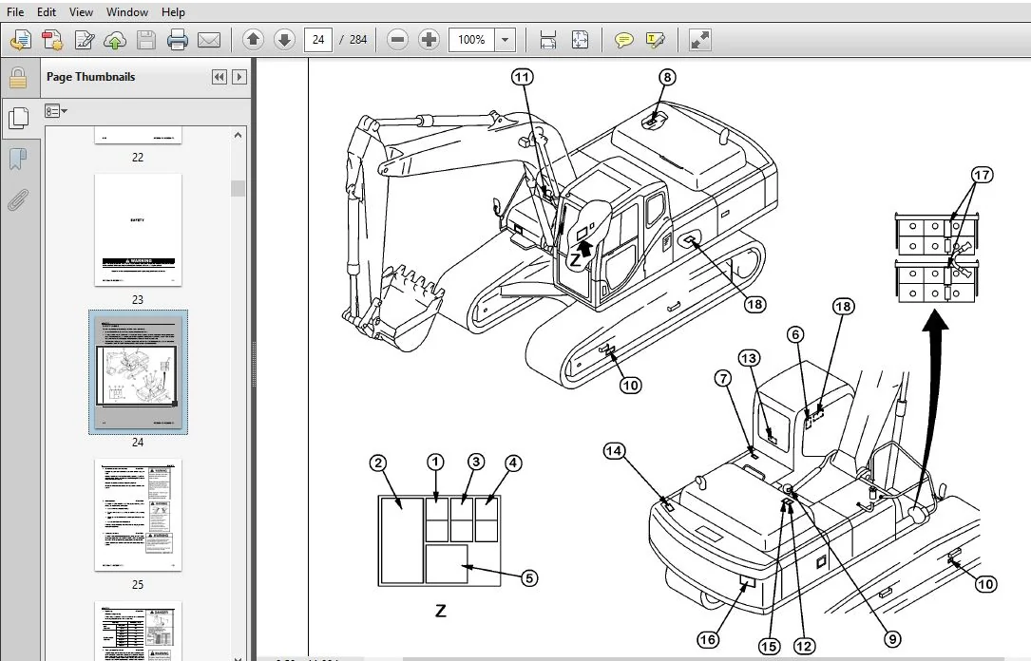Screen dimensions: 1031x661
Task: Open the Attachments paperclip pane
Action: point(18,199)
